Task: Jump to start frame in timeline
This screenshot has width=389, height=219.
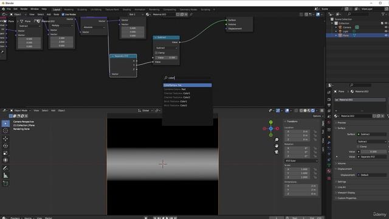Action: click(155, 218)
